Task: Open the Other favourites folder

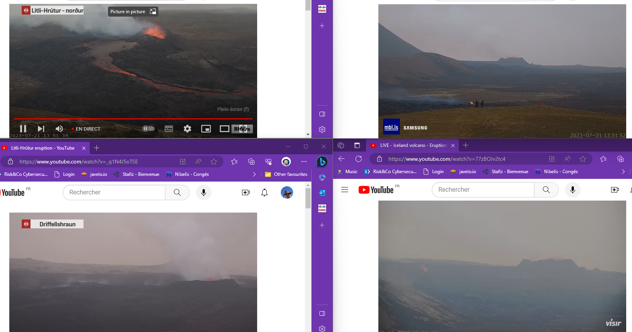Action: tap(286, 174)
